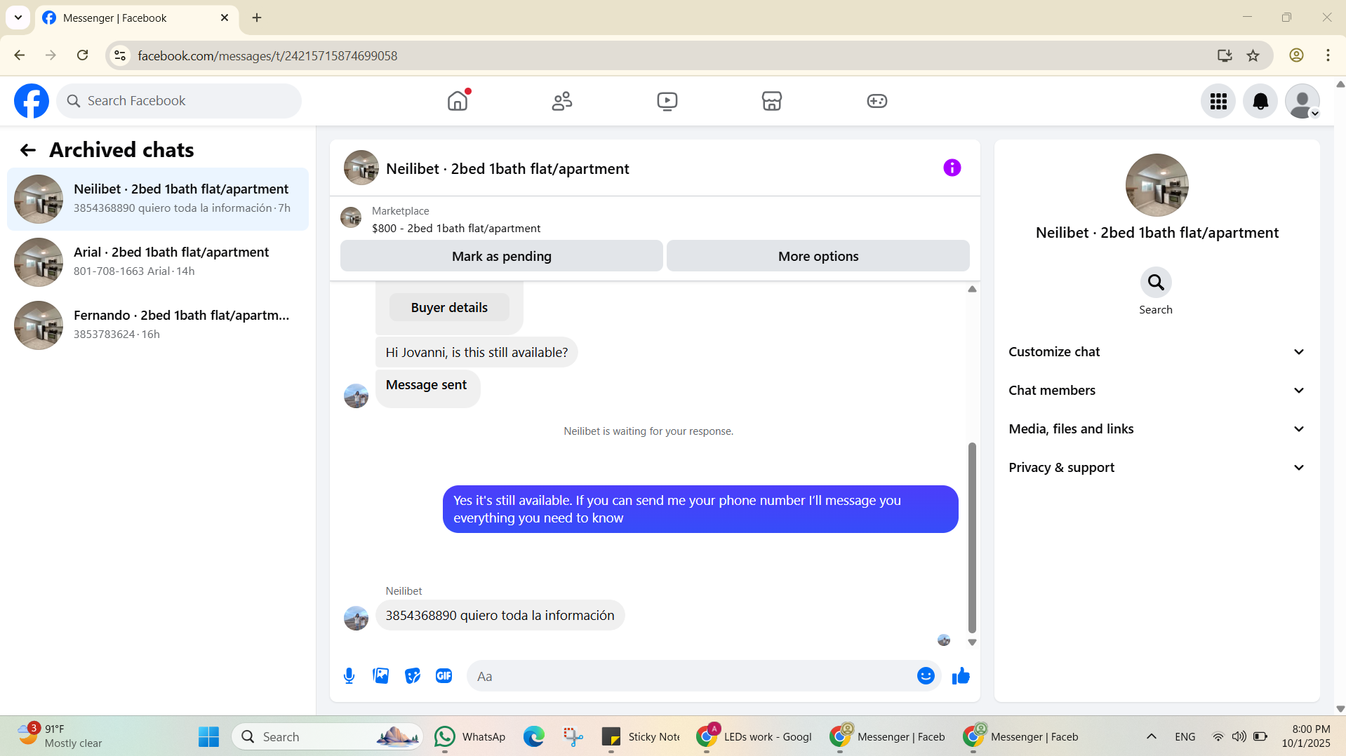Screen dimensions: 1346x756
Task: Click Chrome's back arrow
Action: 20,55
